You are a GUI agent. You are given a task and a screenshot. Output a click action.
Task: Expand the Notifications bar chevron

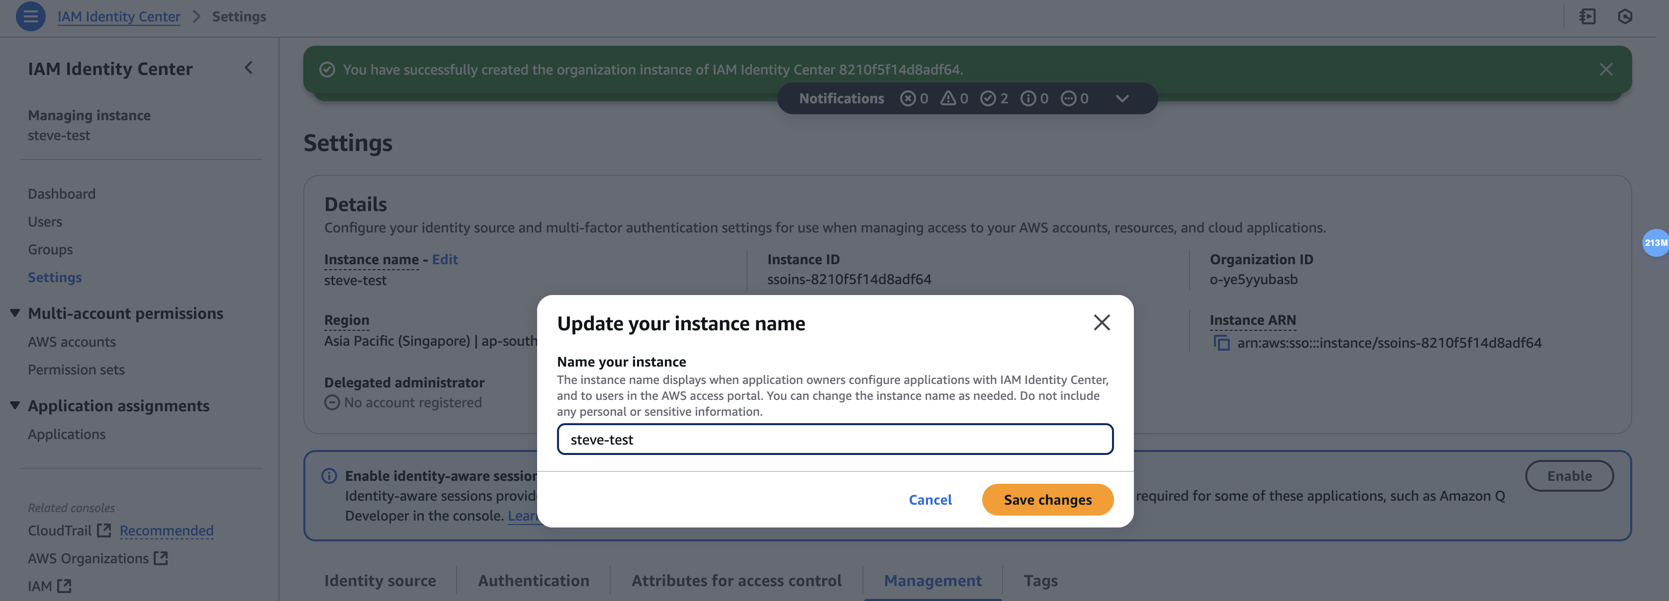(x=1122, y=98)
